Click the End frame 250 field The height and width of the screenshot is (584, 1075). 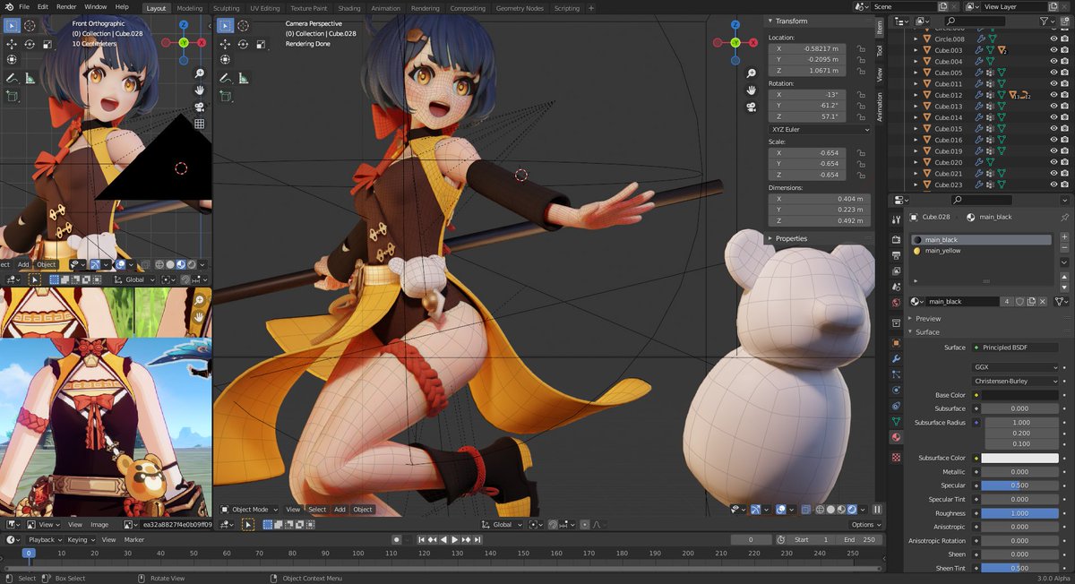point(857,540)
